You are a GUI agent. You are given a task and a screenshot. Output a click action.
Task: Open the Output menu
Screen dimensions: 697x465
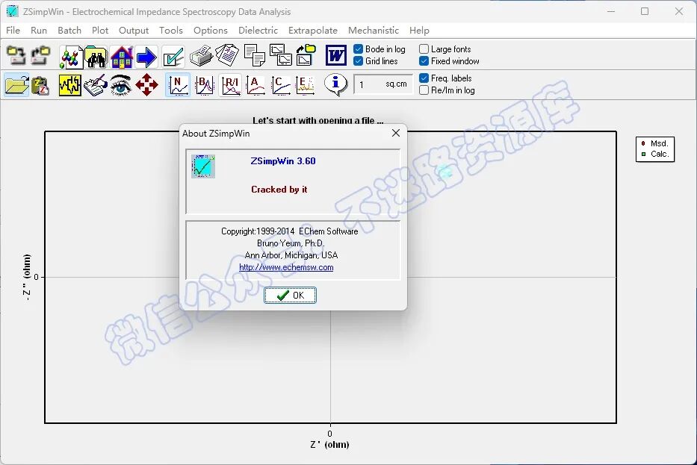point(134,31)
